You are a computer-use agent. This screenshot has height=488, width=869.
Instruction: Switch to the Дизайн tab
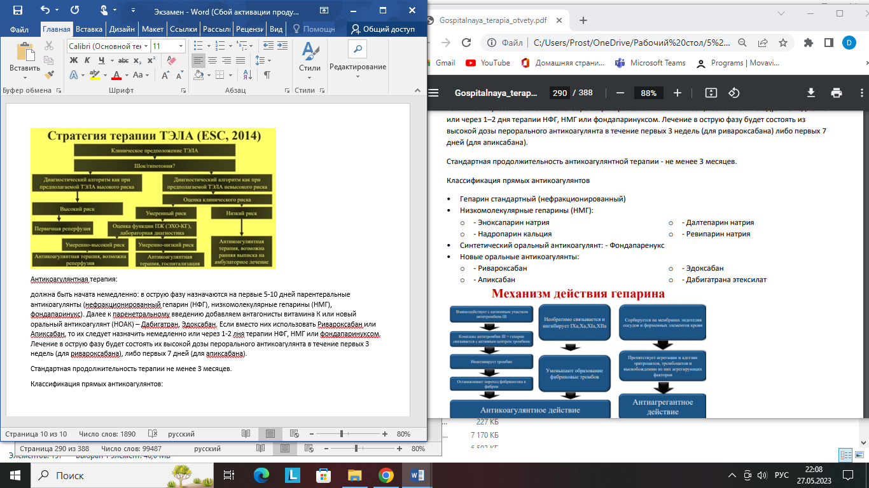point(122,29)
